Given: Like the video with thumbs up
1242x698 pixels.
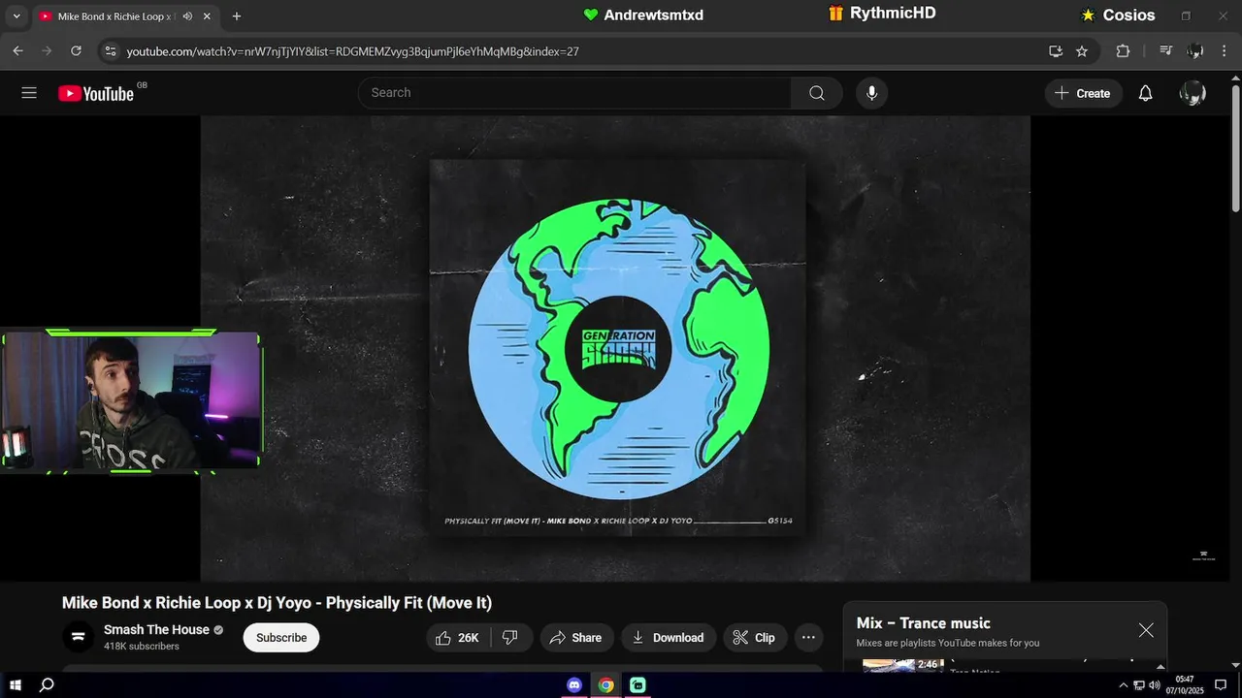Looking at the screenshot, I should [x=458, y=638].
